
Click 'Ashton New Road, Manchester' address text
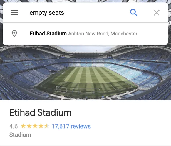pos(103,34)
